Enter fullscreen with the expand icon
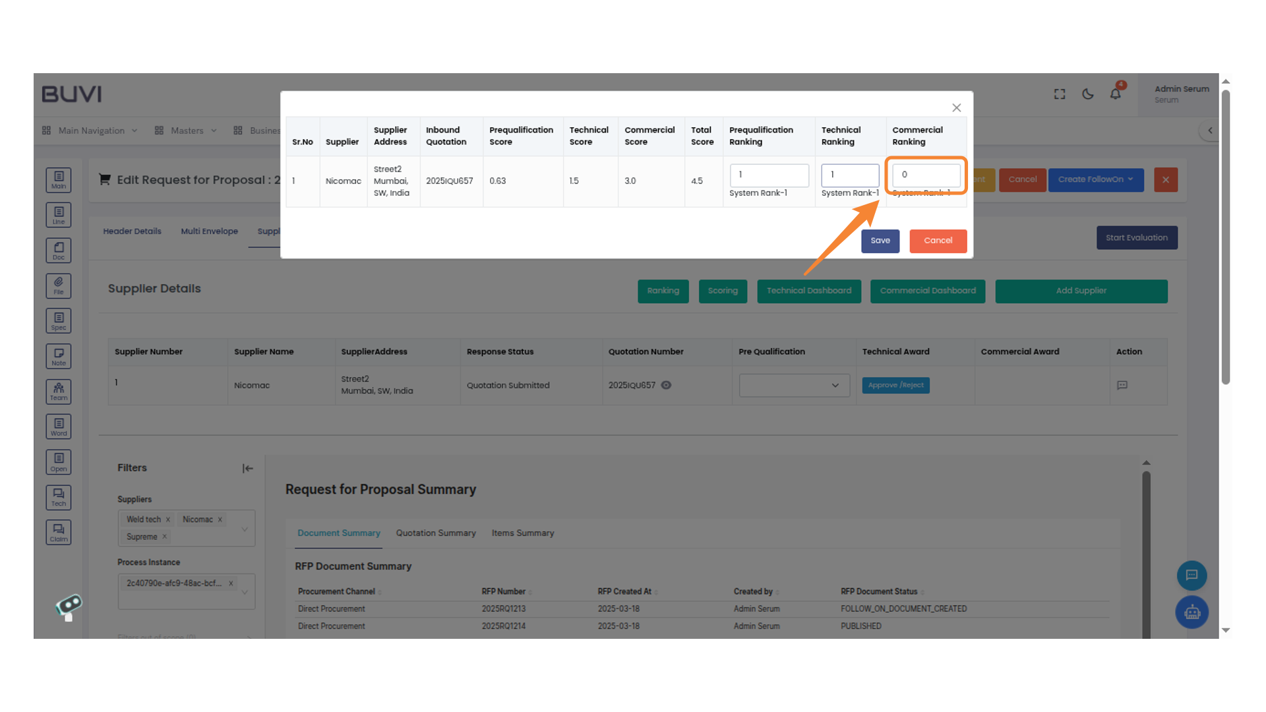This screenshot has height=712, width=1266. coord(1058,94)
